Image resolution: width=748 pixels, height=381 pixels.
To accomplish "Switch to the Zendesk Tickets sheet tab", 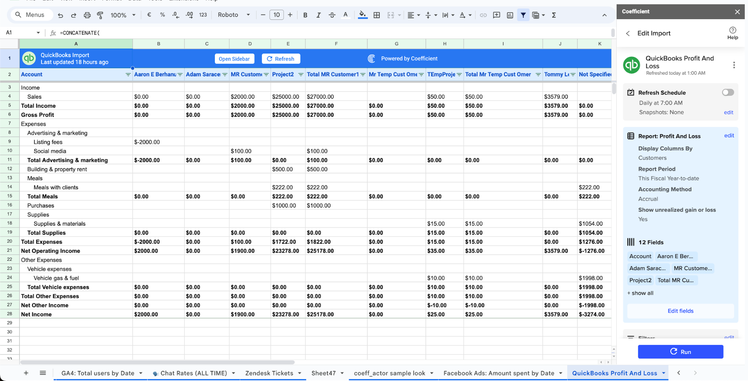I will pos(269,373).
